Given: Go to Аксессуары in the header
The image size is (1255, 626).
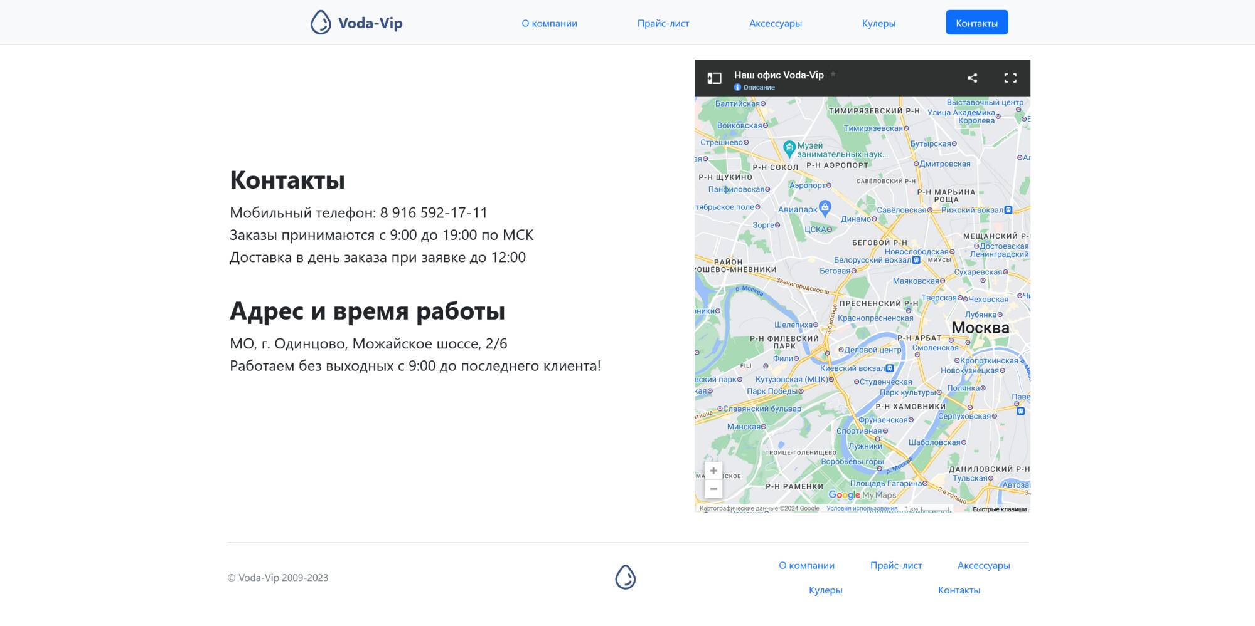Looking at the screenshot, I should click(776, 23).
